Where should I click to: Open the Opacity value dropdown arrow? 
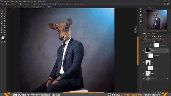click(163, 39)
